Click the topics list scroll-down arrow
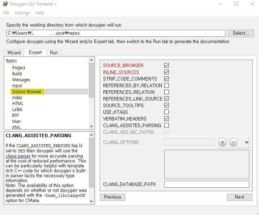 pyautogui.click(x=91, y=126)
